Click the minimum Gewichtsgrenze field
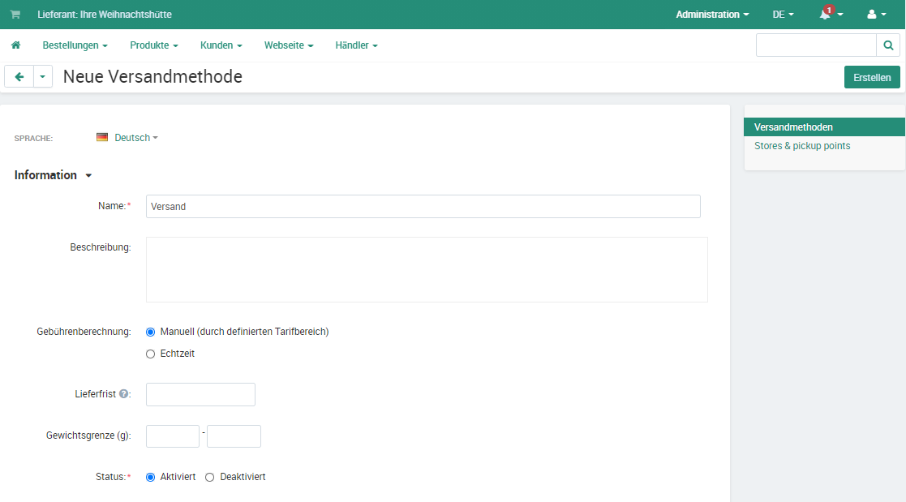 172,436
